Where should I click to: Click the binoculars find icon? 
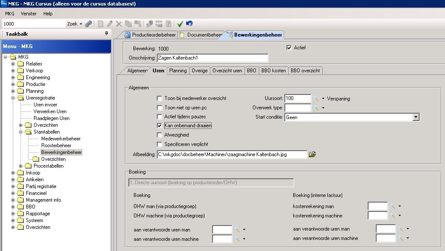point(138,24)
